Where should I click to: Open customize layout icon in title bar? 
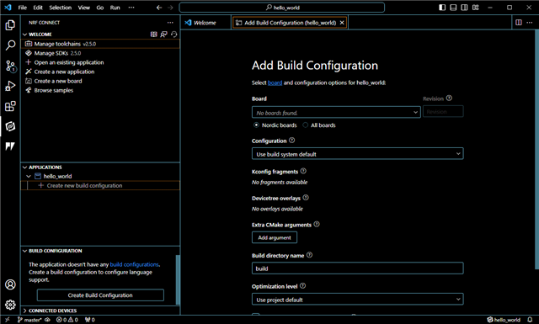coord(475,8)
